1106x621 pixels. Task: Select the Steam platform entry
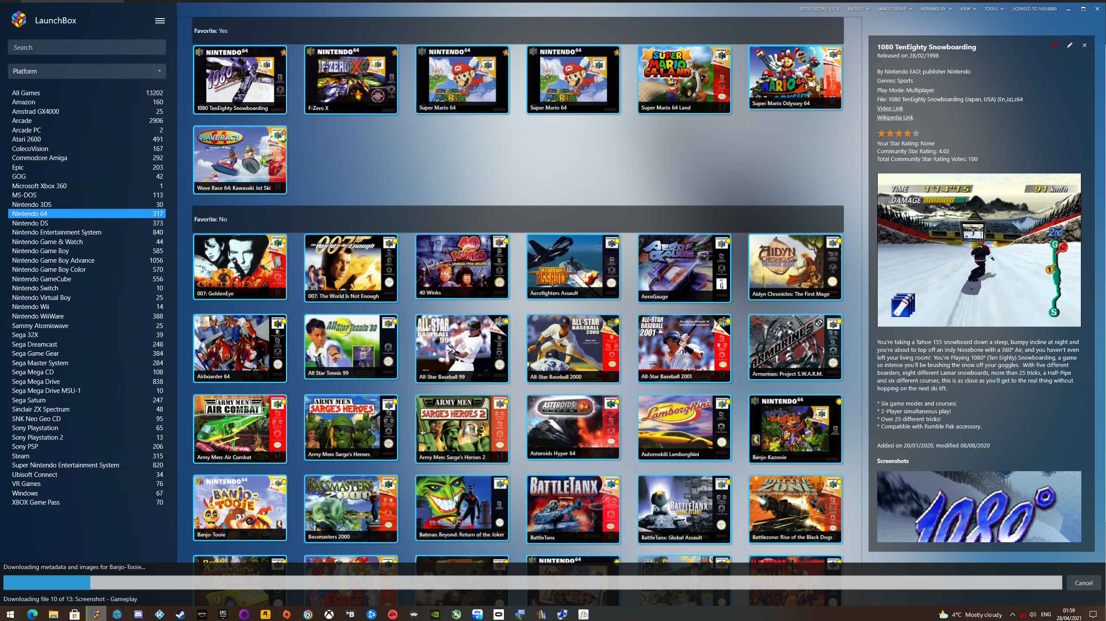(x=87, y=456)
